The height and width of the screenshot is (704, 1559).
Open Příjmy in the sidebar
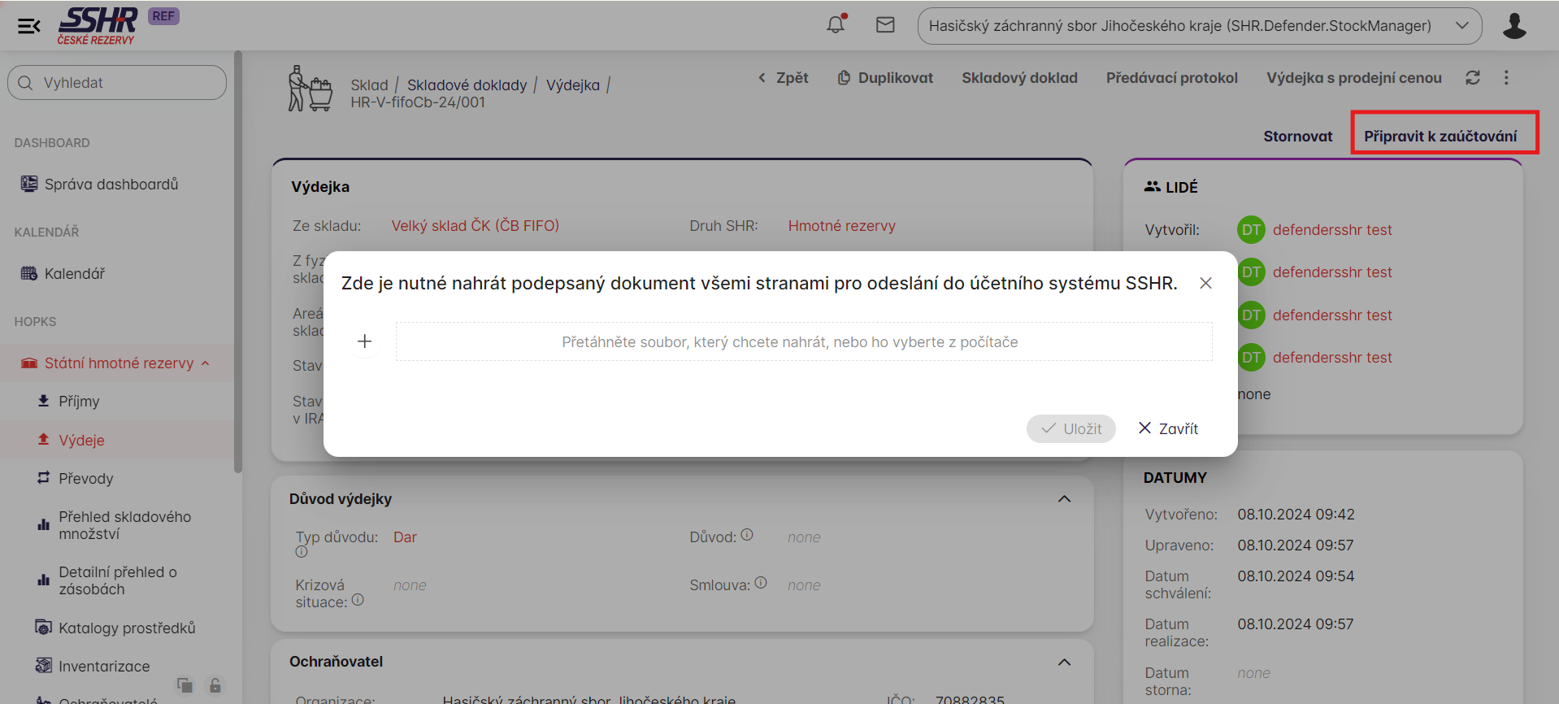coord(79,402)
